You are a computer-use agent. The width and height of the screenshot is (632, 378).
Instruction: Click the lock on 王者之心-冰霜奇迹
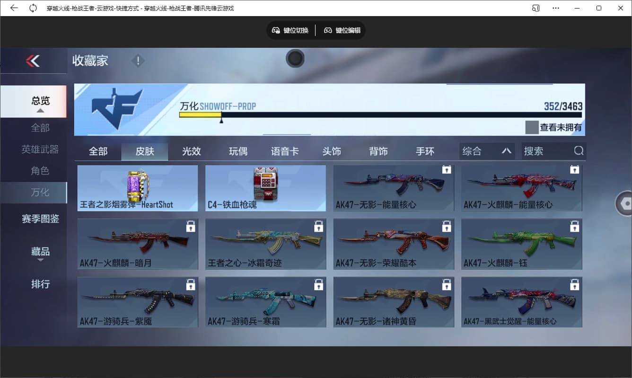pyautogui.click(x=319, y=226)
